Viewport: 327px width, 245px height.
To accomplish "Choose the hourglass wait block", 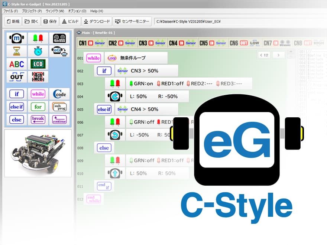I will click(16, 51).
